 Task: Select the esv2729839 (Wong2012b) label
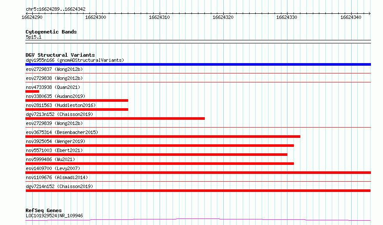click(54, 123)
